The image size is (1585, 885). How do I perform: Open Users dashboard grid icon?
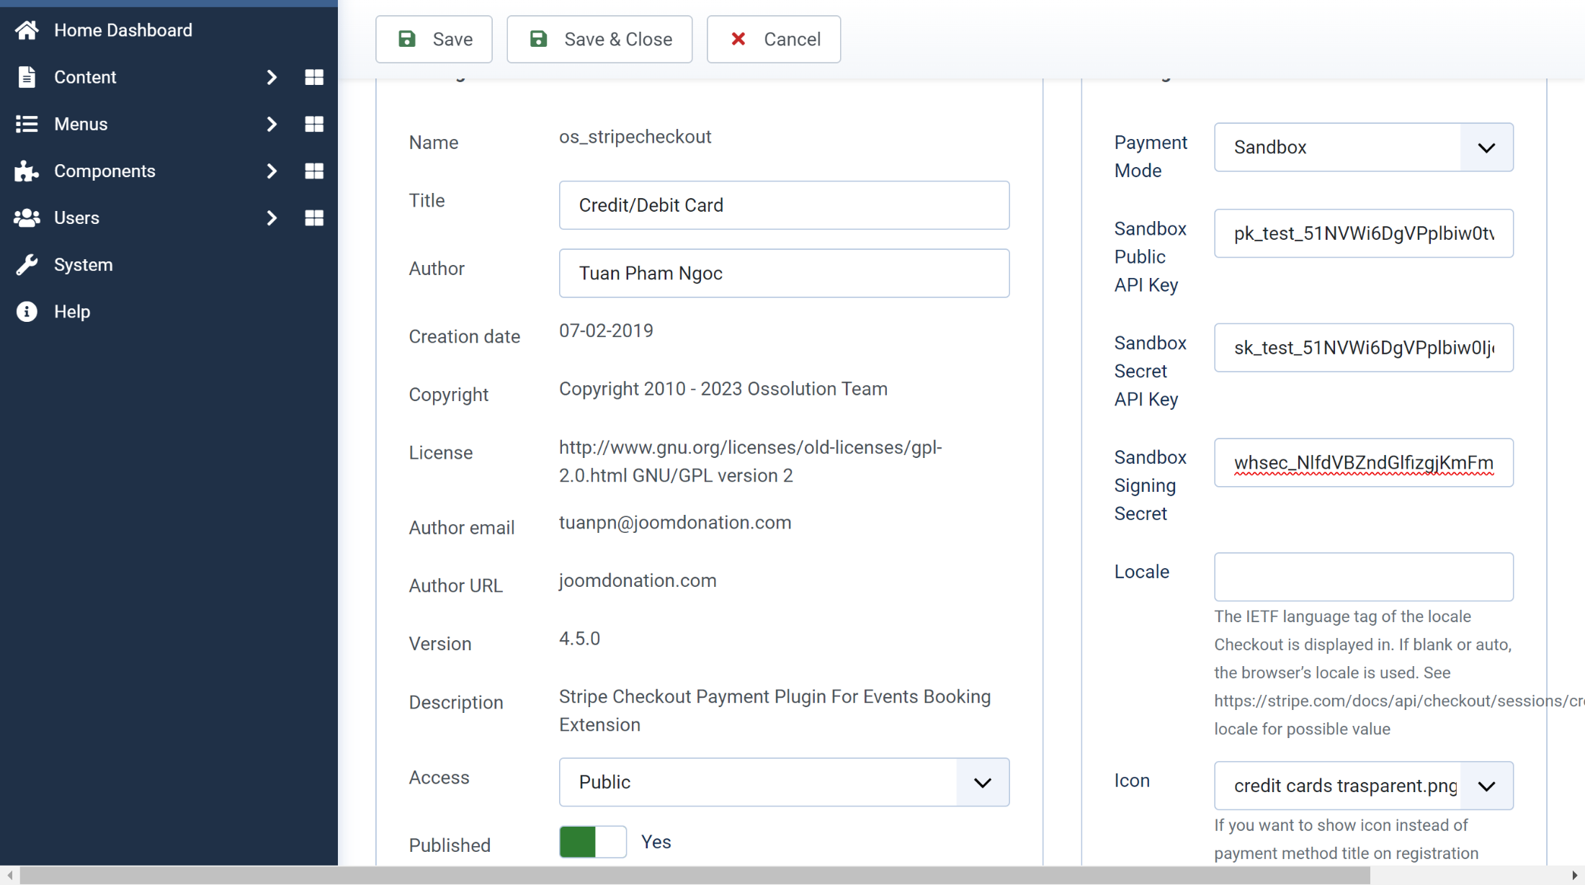tap(314, 217)
